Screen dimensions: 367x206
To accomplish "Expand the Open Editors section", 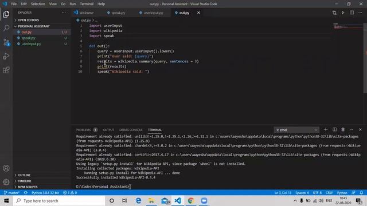I will point(28,21).
